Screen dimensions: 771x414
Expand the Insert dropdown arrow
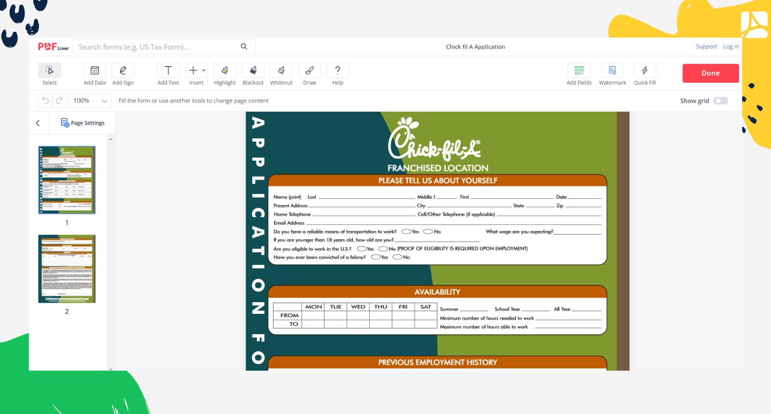204,70
